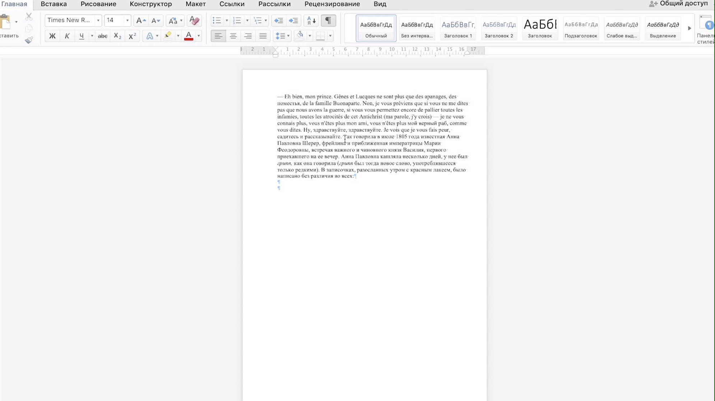Apply subscript formatting
The width and height of the screenshot is (715, 401).
pos(117,36)
